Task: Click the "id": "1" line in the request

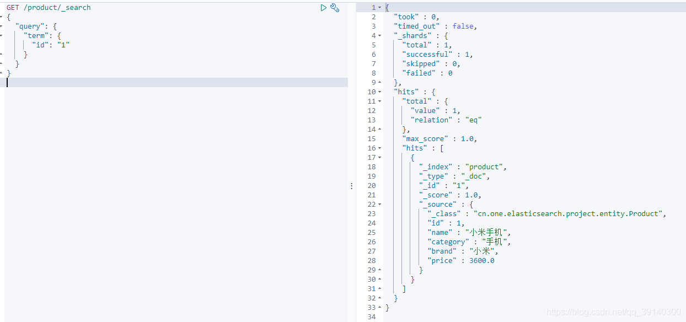Action: coord(51,45)
